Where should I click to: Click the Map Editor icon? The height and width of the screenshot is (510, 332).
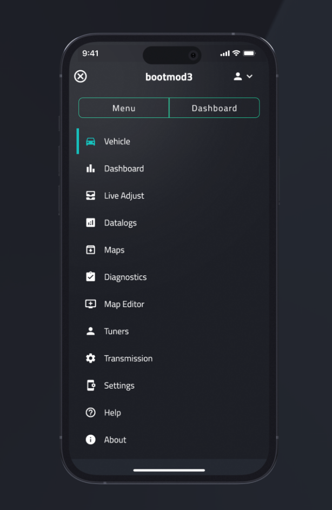[90, 304]
